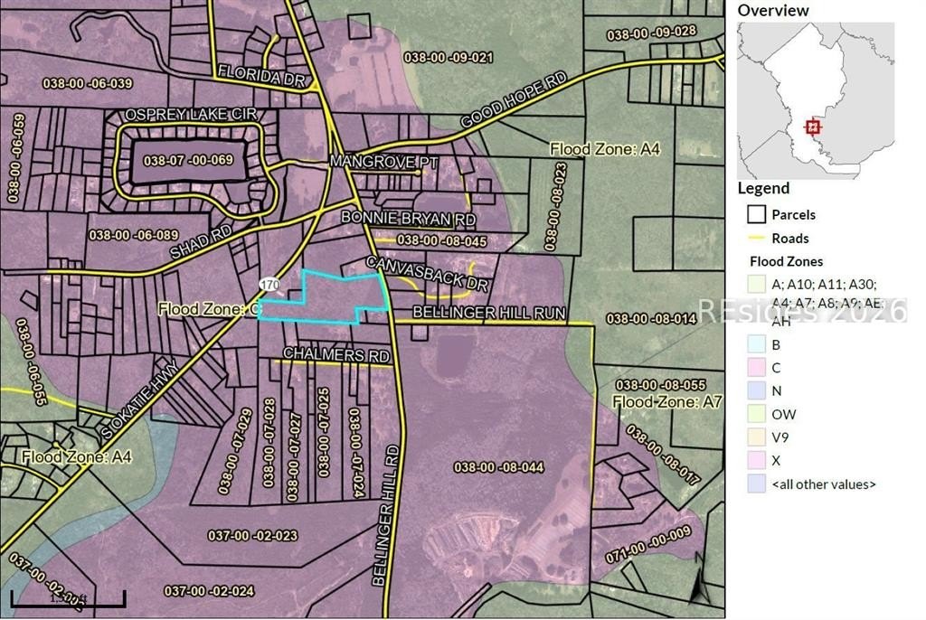Click the yellow Roads line symbol in the legend

pyautogui.click(x=757, y=238)
